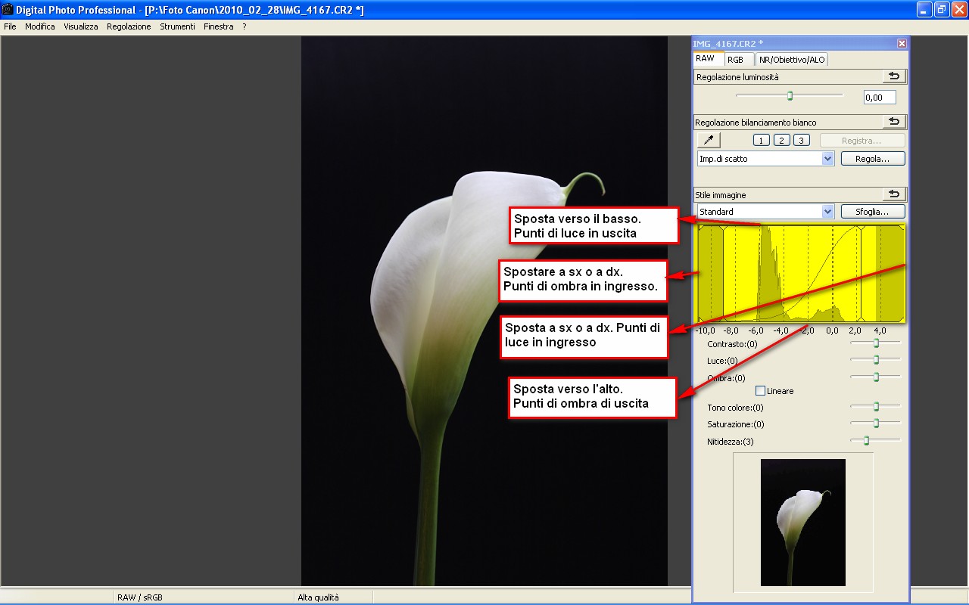Screen dimensions: 969x605
Task: Select white balance preset 1
Action: click(762, 140)
